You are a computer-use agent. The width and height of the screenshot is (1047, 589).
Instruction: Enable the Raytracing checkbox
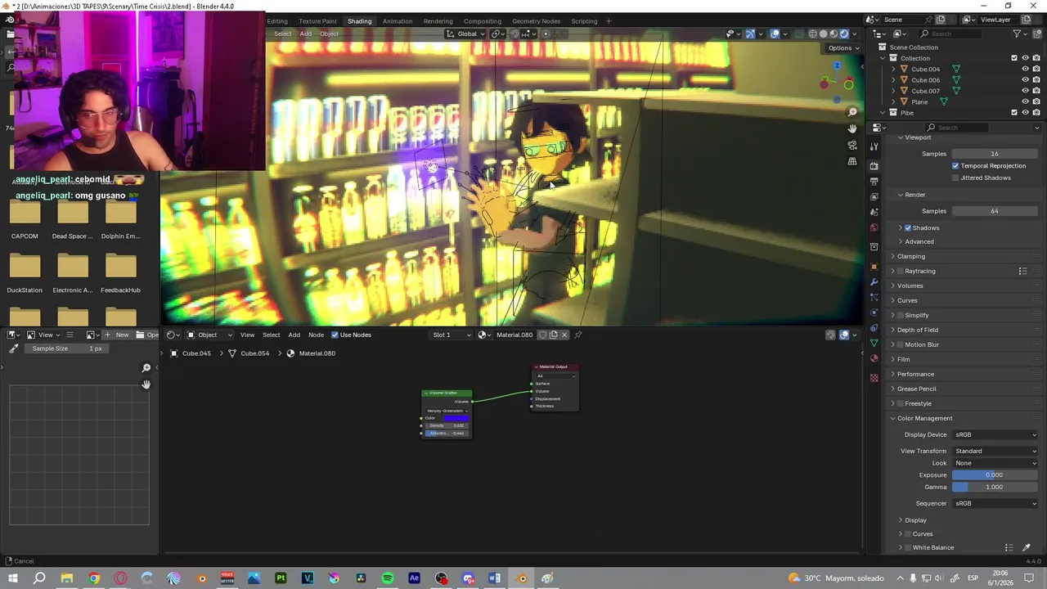coord(901,271)
